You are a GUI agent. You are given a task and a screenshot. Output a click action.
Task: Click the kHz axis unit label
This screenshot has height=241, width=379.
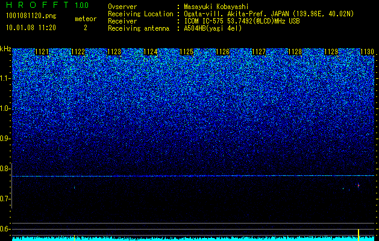[5, 49]
